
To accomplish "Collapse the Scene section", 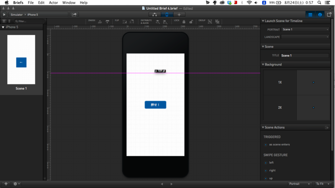I will tap(263, 46).
